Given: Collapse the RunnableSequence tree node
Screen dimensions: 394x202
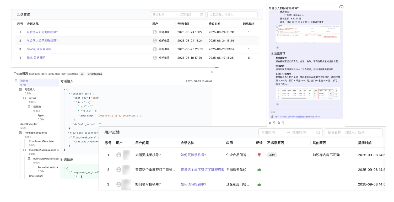Looking at the screenshot, I should pyautogui.click(x=20, y=133).
